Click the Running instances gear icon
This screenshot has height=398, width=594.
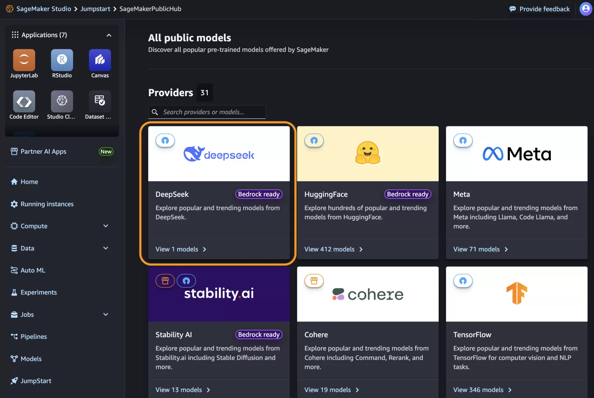coord(14,204)
